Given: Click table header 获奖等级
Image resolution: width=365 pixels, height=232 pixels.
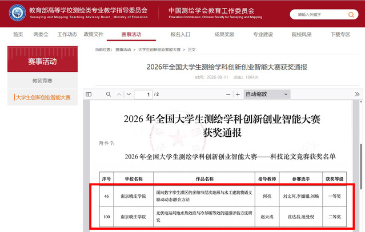Looking at the screenshot, I should click(335, 179).
